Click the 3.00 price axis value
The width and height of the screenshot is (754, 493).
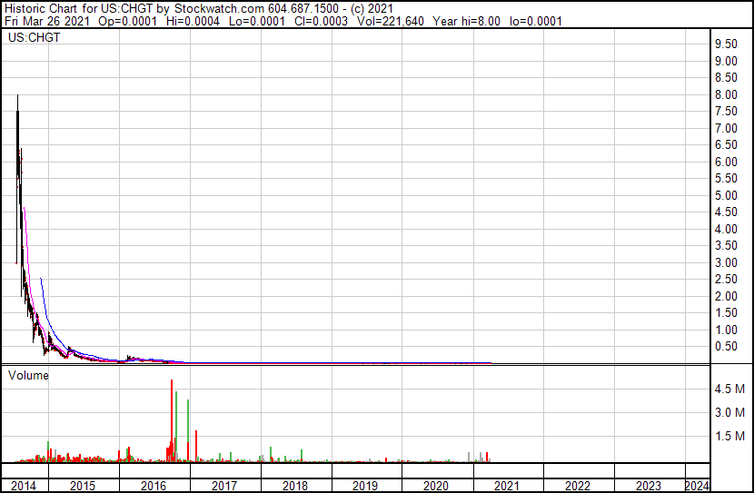(726, 262)
